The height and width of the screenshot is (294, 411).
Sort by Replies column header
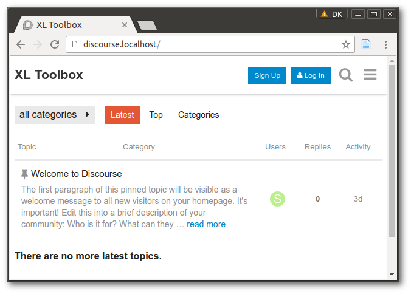pyautogui.click(x=317, y=147)
